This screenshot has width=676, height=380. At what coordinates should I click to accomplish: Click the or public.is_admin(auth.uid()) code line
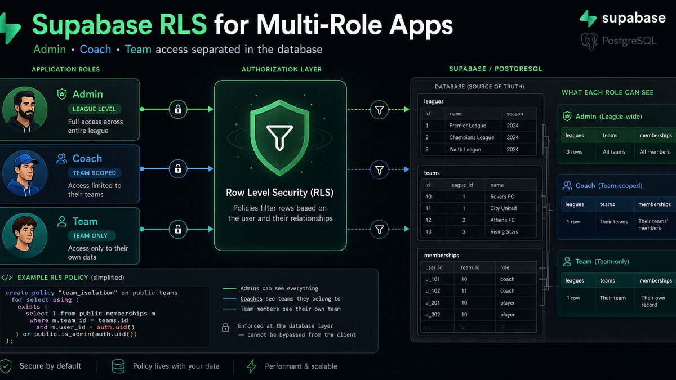tap(76, 334)
